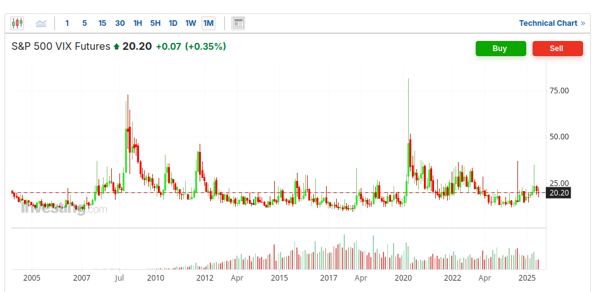Click the 2020 time axis label
Image resolution: width=597 pixels, height=292 pixels.
(x=403, y=278)
